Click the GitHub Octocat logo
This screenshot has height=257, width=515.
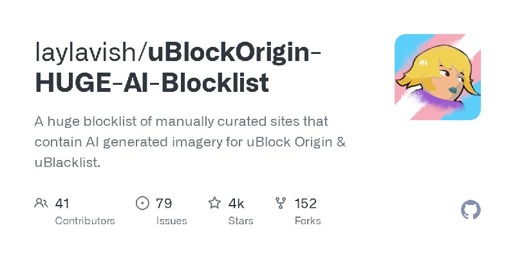point(471,210)
